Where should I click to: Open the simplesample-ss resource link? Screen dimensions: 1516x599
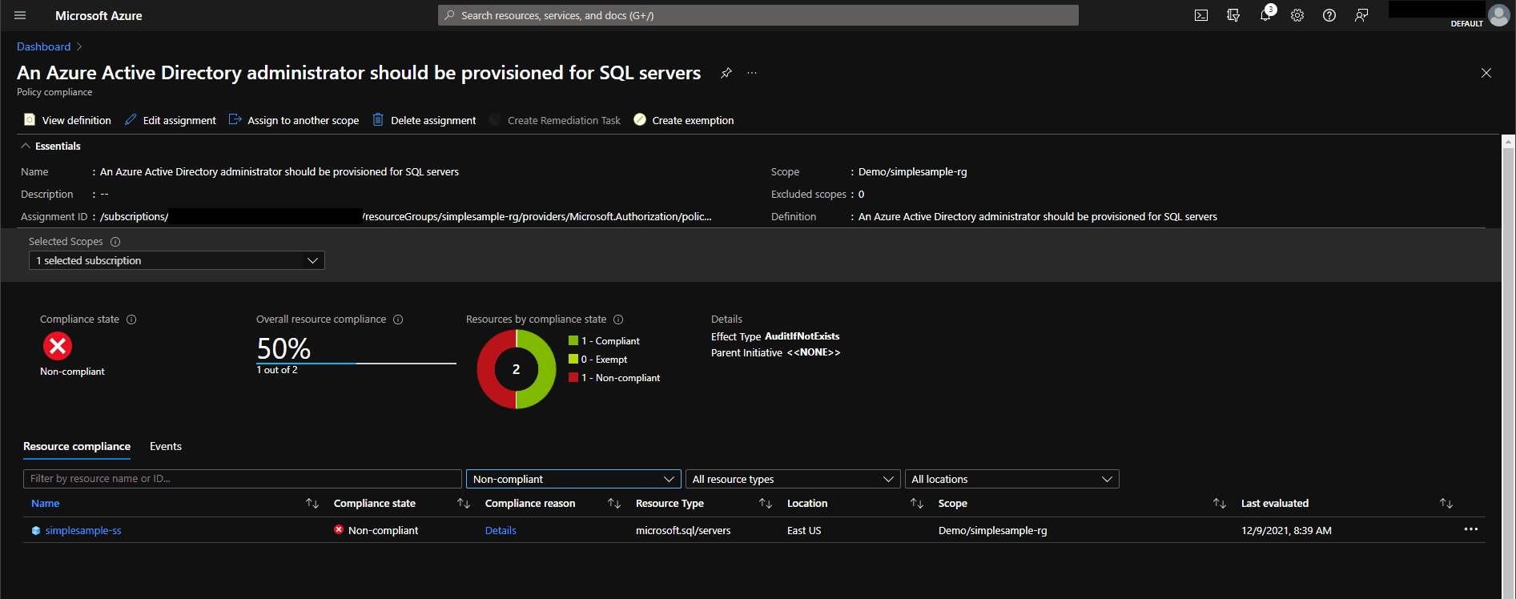83,531
